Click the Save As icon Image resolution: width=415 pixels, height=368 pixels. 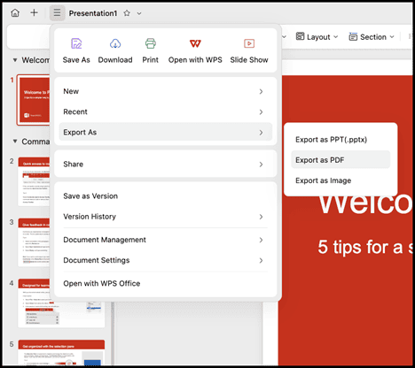(76, 43)
